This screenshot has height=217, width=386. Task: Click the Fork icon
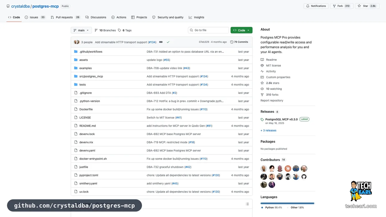tap(334, 6)
